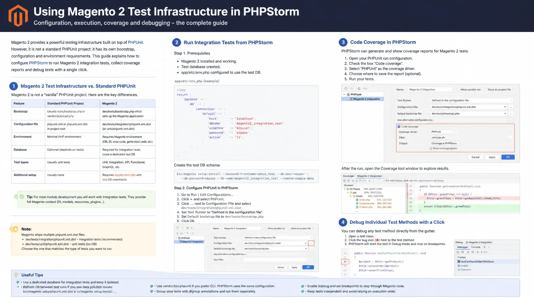The image size is (534, 298).
Task: Click the orange Magento logo in header
Action: (18, 16)
